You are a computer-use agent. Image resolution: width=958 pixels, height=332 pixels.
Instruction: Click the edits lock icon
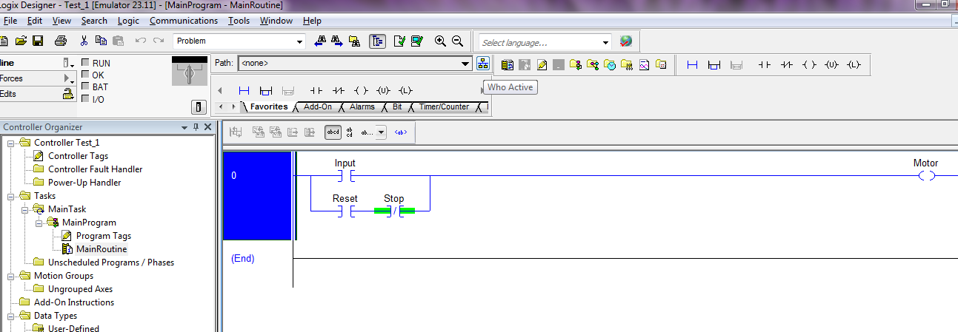(x=68, y=94)
